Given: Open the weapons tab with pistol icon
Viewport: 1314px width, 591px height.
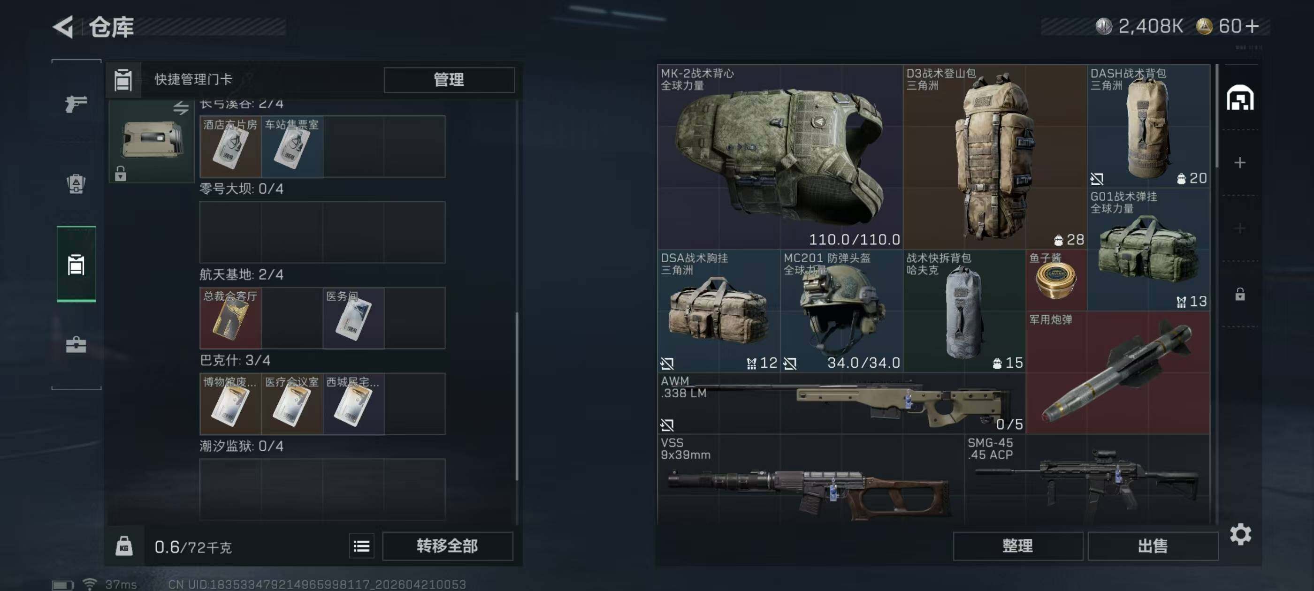Looking at the screenshot, I should [76, 104].
